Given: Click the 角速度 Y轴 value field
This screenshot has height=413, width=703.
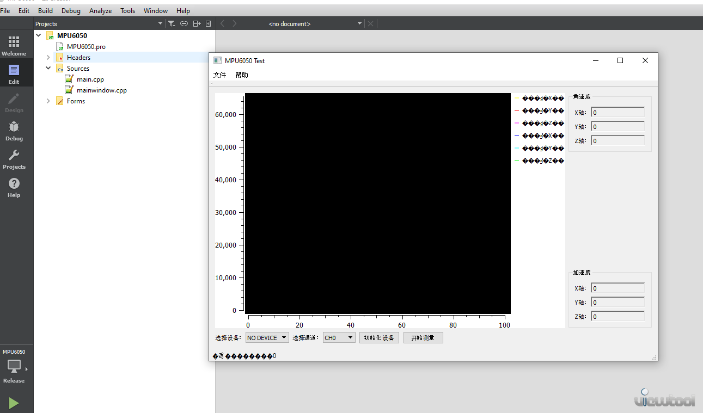Looking at the screenshot, I should click(618, 126).
